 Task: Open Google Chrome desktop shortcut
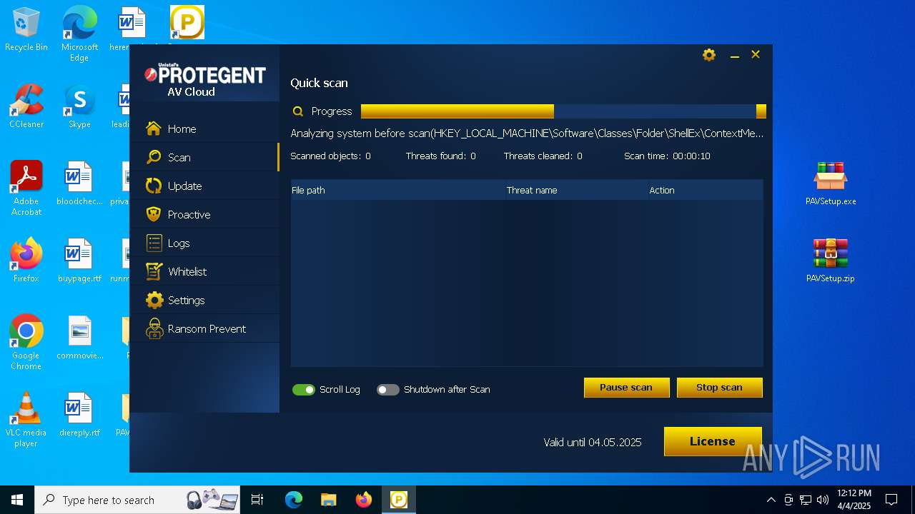coord(26,343)
